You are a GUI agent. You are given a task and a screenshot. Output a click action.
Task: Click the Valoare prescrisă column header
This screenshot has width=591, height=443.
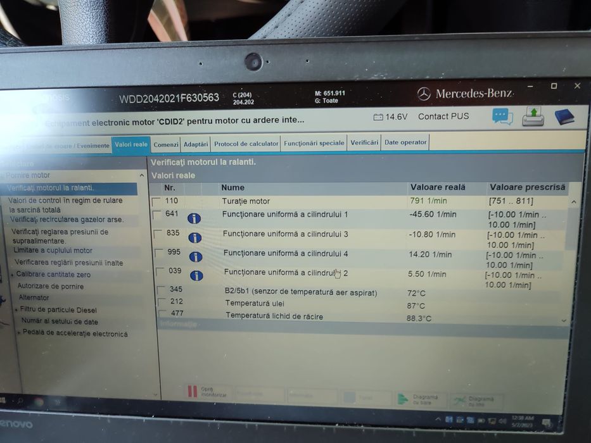[527, 187]
